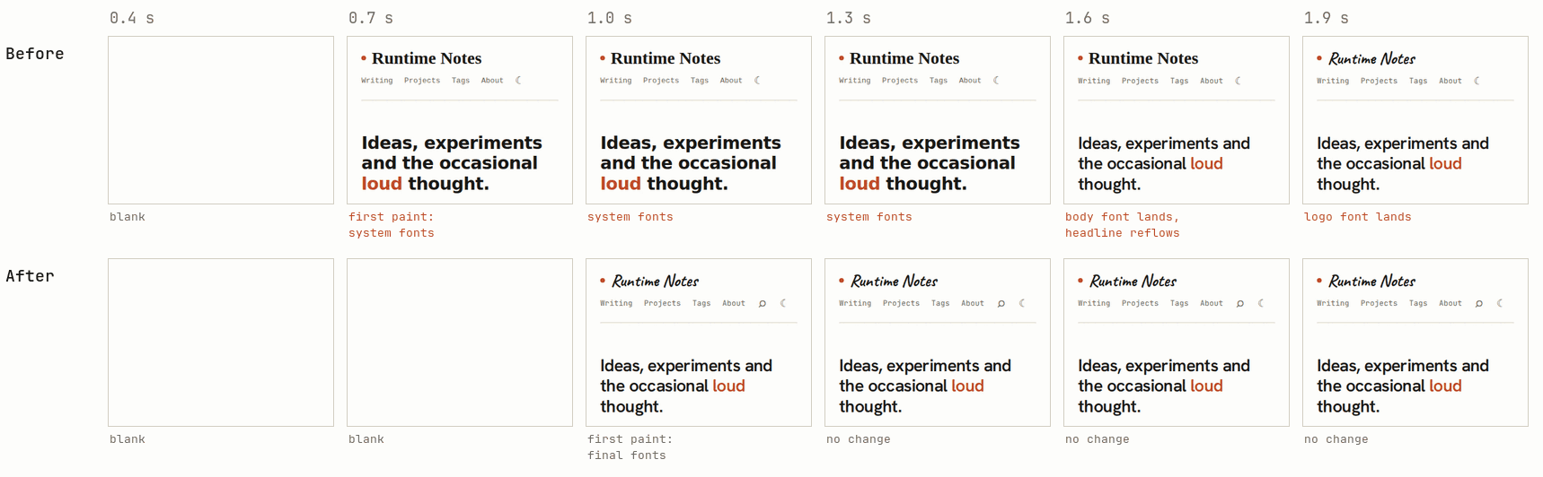Click Runtime Notes logo in After 1.0 s frame
This screenshot has height=477, width=1543.
[x=655, y=282]
